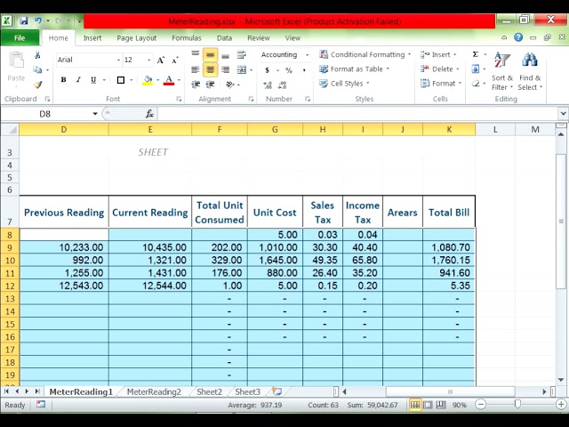
Task: Open the font size 12 dropdown
Action: [x=148, y=60]
